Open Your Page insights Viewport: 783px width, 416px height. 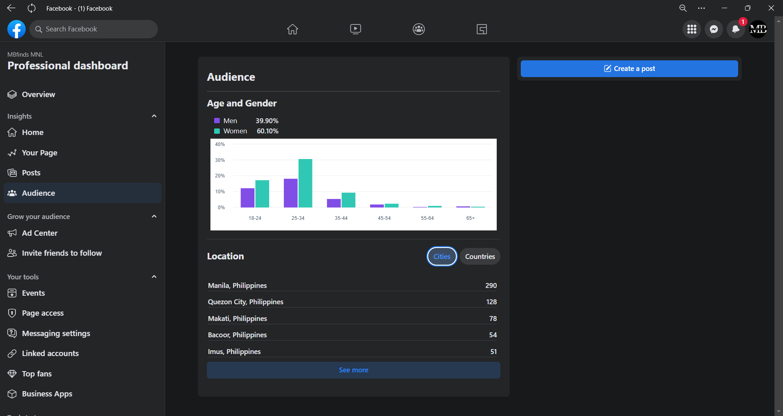[x=82, y=153]
